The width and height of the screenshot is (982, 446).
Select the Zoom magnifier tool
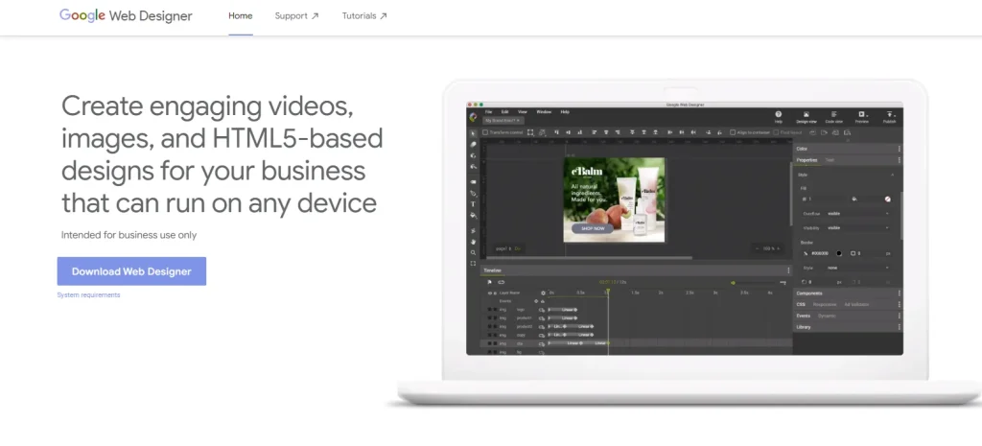[x=473, y=253]
